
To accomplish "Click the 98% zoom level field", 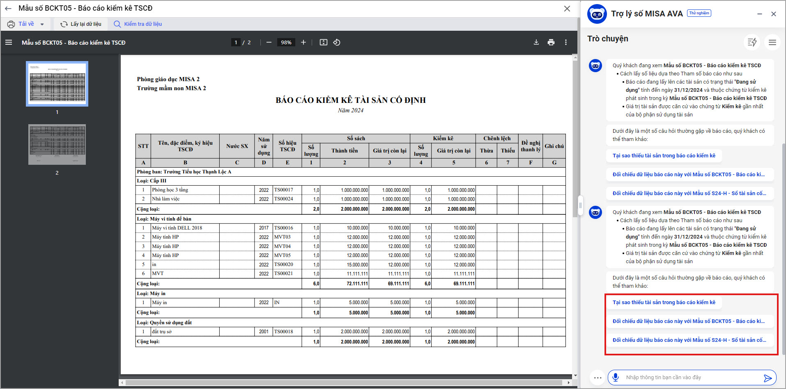I will pos(286,42).
